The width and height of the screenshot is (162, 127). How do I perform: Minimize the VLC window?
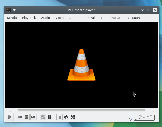click(x=143, y=10)
